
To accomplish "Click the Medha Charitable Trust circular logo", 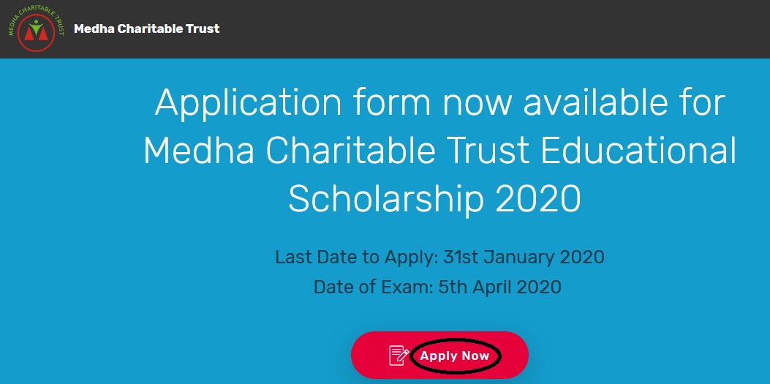I will (37, 29).
